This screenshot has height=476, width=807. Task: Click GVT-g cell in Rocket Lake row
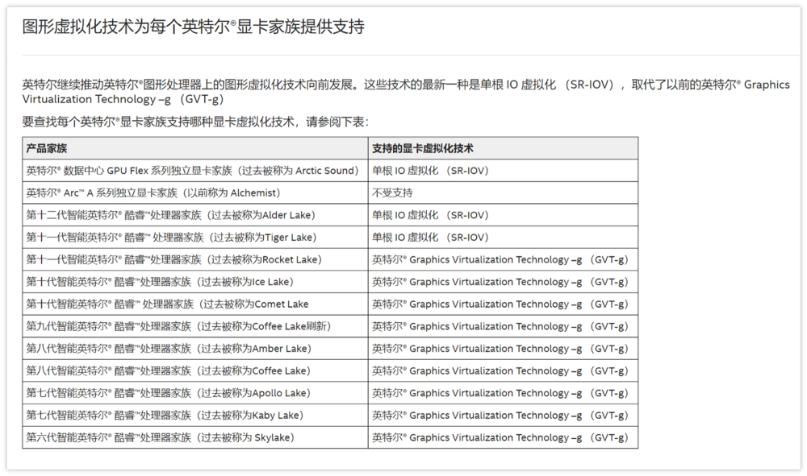[x=503, y=259]
